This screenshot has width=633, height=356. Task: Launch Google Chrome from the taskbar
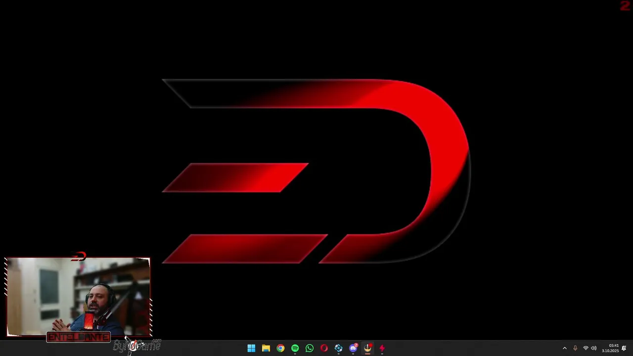[280, 348]
